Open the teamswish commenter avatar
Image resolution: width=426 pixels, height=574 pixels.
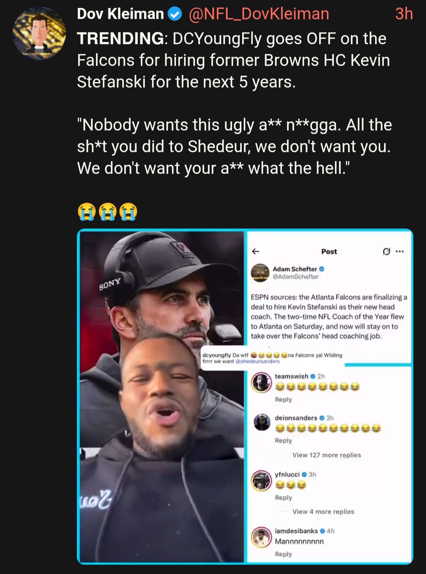(262, 382)
